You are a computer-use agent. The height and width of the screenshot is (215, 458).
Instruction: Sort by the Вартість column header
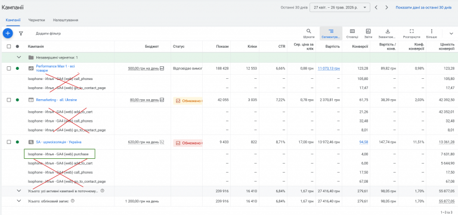332,47
